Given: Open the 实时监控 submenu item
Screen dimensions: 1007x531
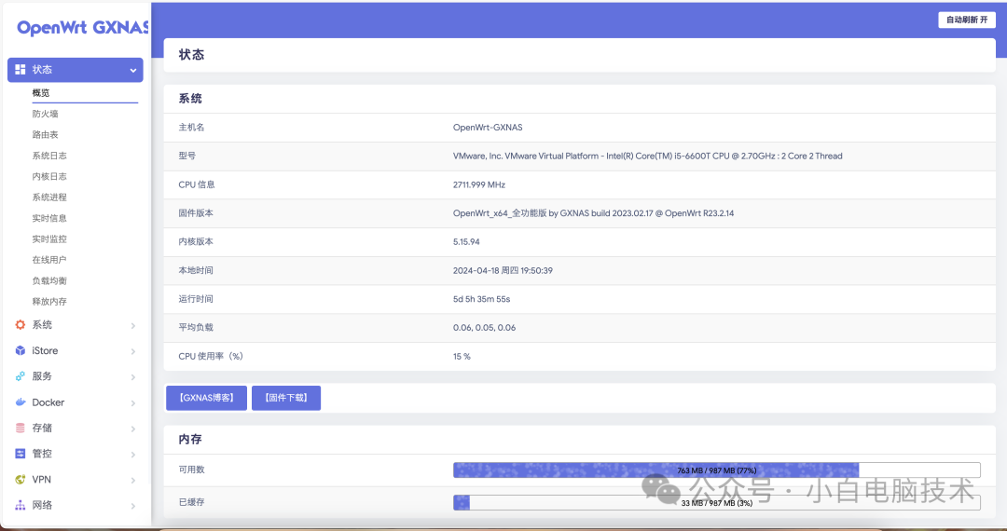Looking at the screenshot, I should click(x=49, y=239).
